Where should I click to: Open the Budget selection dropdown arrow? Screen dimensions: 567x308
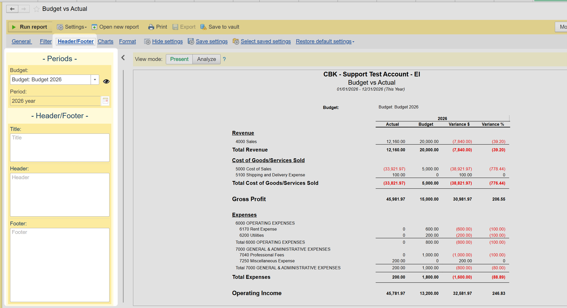tap(95, 80)
